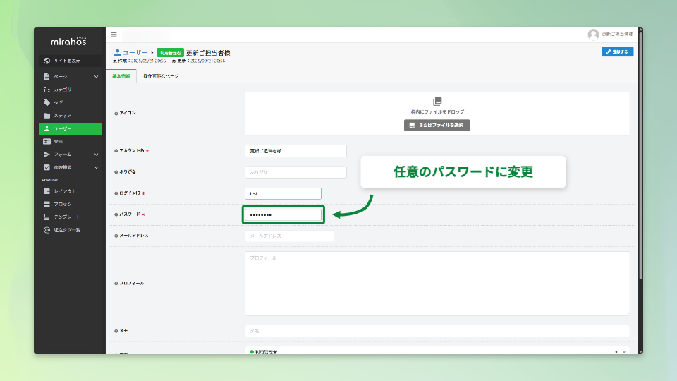The height and width of the screenshot is (381, 677).
Task: Expand the フォーム sidebar submenu
Action: [96, 155]
